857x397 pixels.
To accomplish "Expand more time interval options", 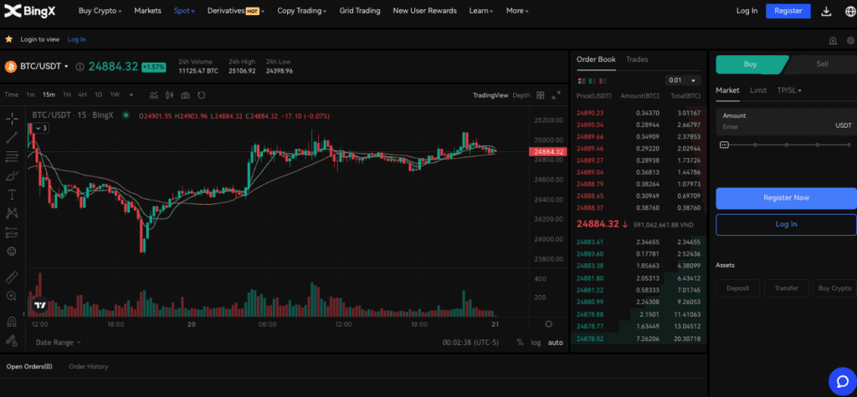I will point(131,95).
